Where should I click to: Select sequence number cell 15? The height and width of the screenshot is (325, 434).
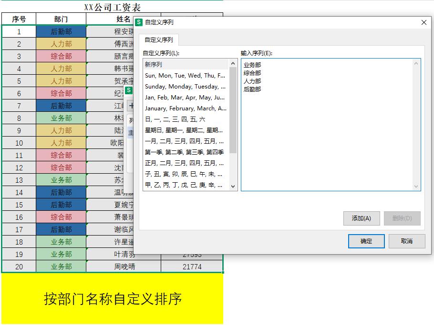point(19,205)
